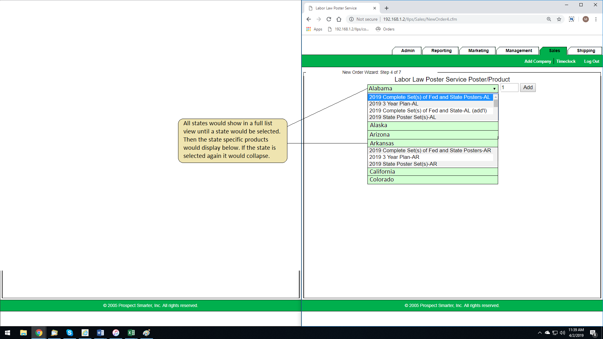This screenshot has height=339, width=603.
Task: Expand the Alabama state dropdown arrow
Action: 494,89
